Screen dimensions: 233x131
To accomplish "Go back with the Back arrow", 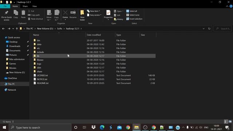I will point(3,29).
